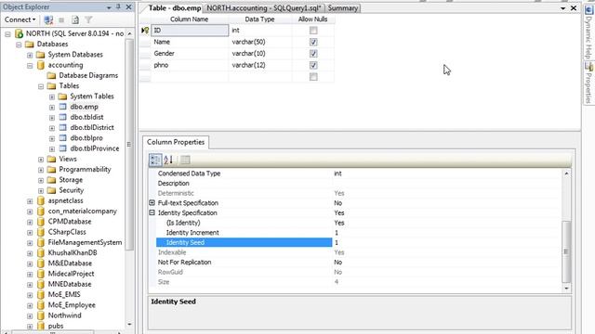The image size is (595, 334).
Task: Collapse the Tables folder node
Action: click(x=41, y=86)
